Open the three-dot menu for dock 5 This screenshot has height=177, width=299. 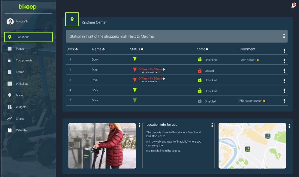(284, 101)
